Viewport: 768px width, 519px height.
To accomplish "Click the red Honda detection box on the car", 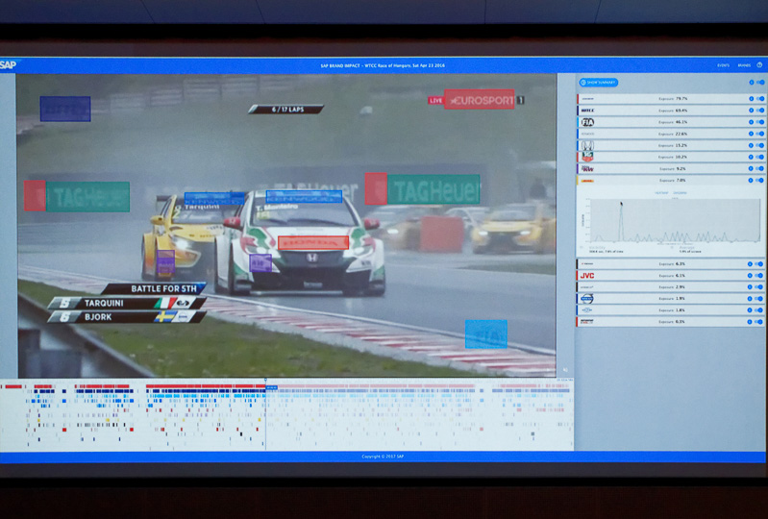I will click(313, 243).
